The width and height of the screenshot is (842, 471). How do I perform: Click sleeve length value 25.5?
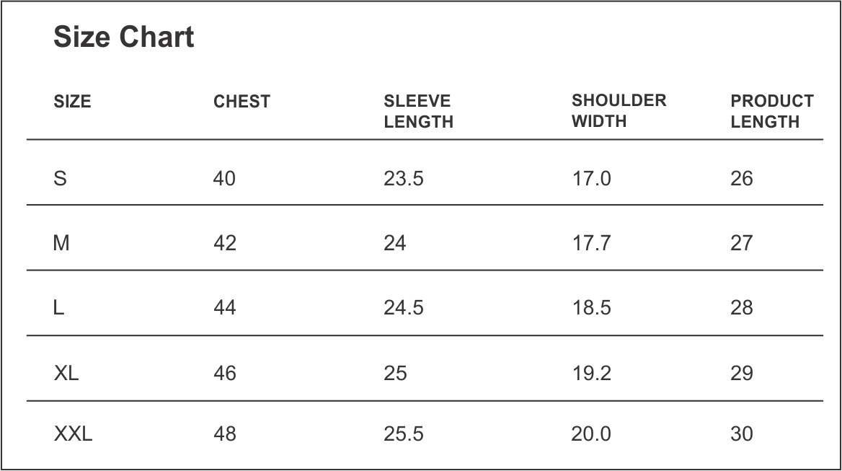403,433
